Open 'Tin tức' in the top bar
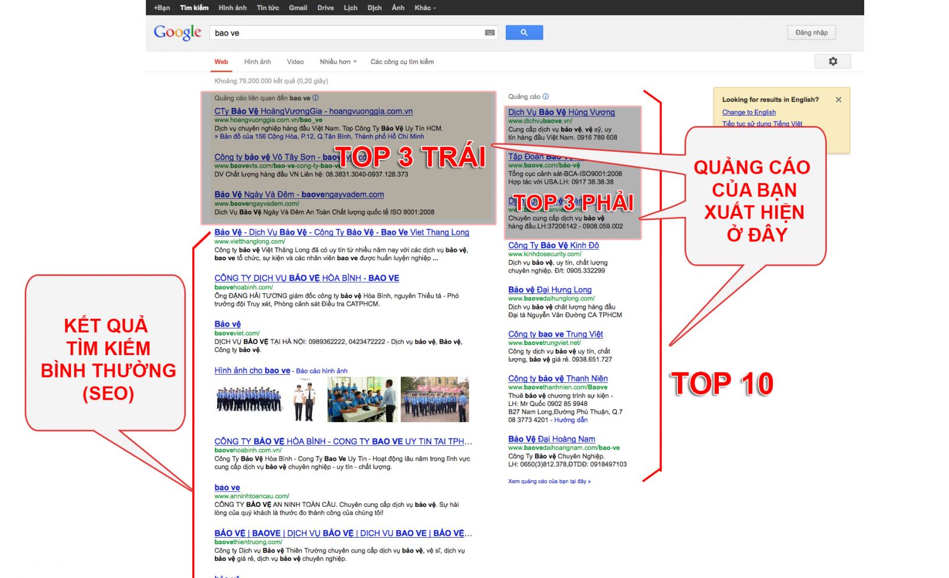 tap(267, 8)
